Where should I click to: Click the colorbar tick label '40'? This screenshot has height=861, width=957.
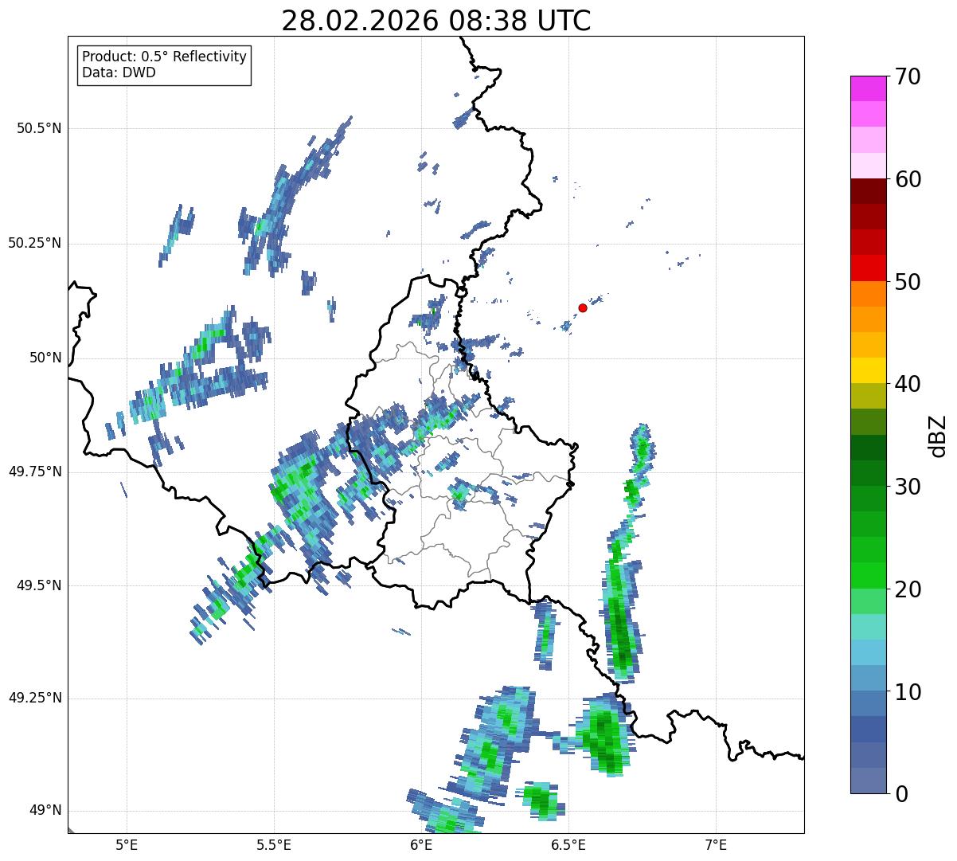pos(908,384)
